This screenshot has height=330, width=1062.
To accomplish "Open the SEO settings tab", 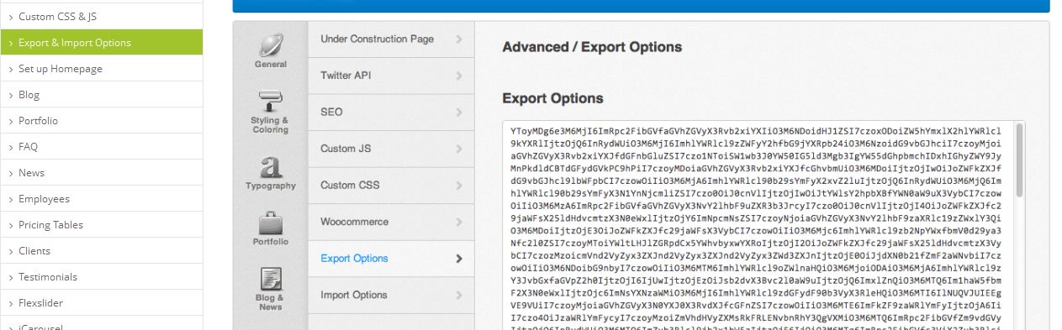I will coord(391,112).
